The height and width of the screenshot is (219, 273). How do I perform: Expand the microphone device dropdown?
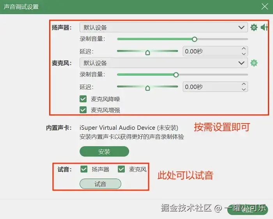(x=164, y=63)
